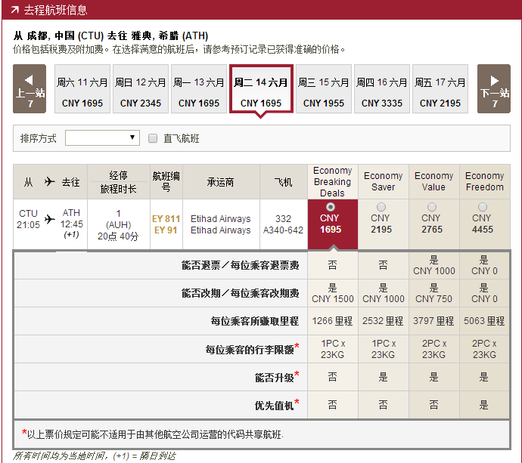
Task: Click the 1266 里程 cell
Action: coord(333,321)
